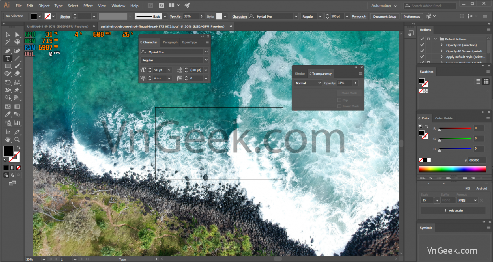493x262 pixels.
Task: Select the Rotate tool
Action: (x=8, y=82)
